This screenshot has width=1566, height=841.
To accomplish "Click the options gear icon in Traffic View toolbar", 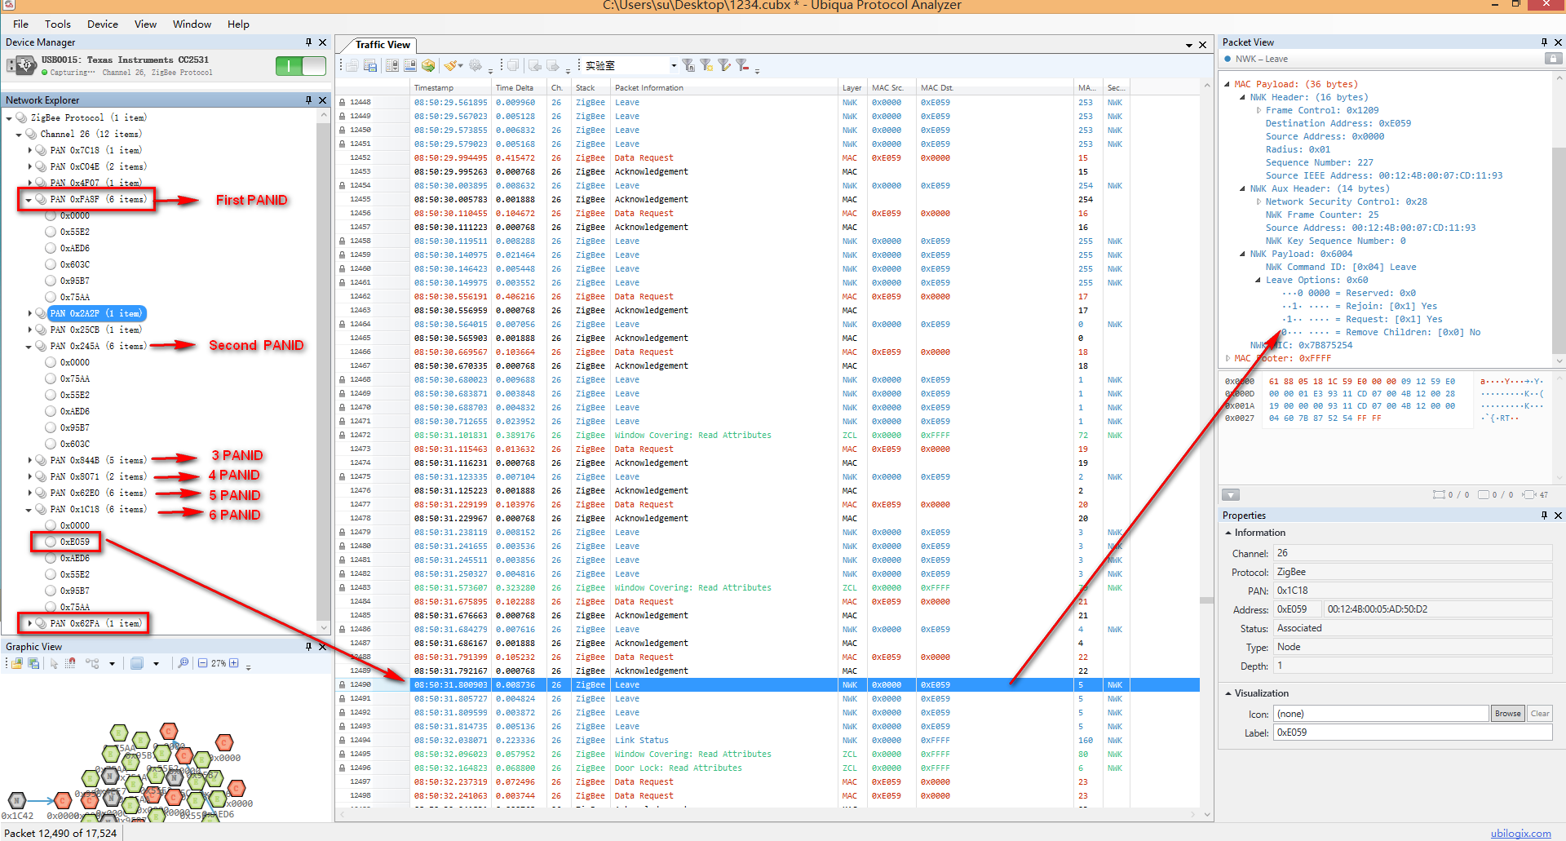I will click(476, 65).
